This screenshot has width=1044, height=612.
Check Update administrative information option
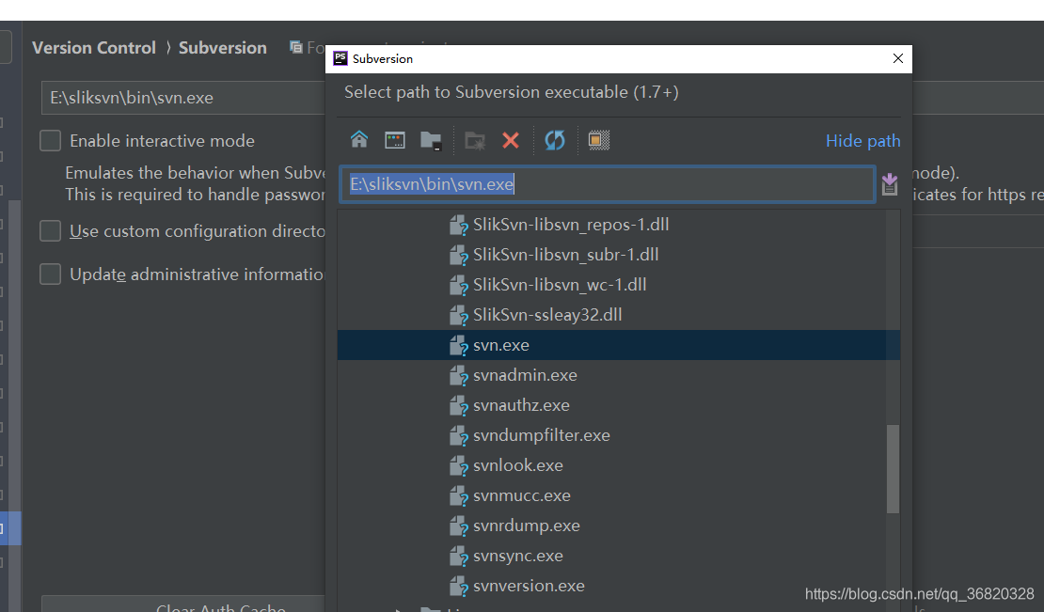click(x=51, y=275)
